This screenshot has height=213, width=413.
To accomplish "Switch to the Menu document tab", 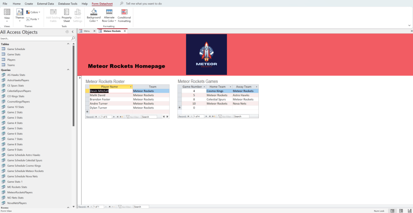I will pos(86,31).
